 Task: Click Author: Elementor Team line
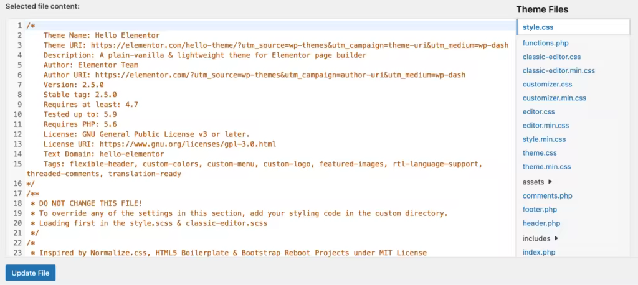tap(91, 65)
